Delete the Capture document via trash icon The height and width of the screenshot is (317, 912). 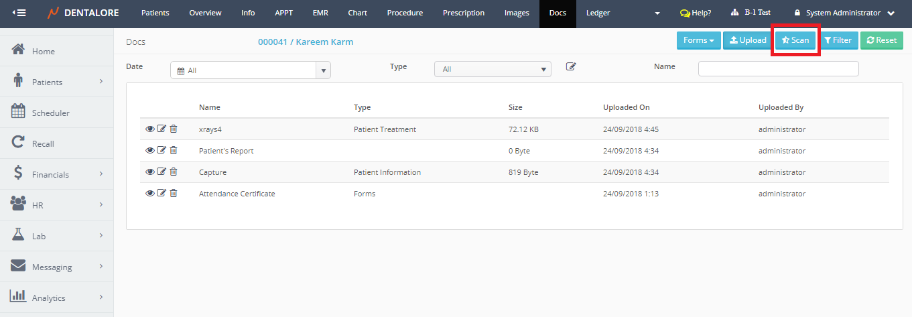(173, 172)
